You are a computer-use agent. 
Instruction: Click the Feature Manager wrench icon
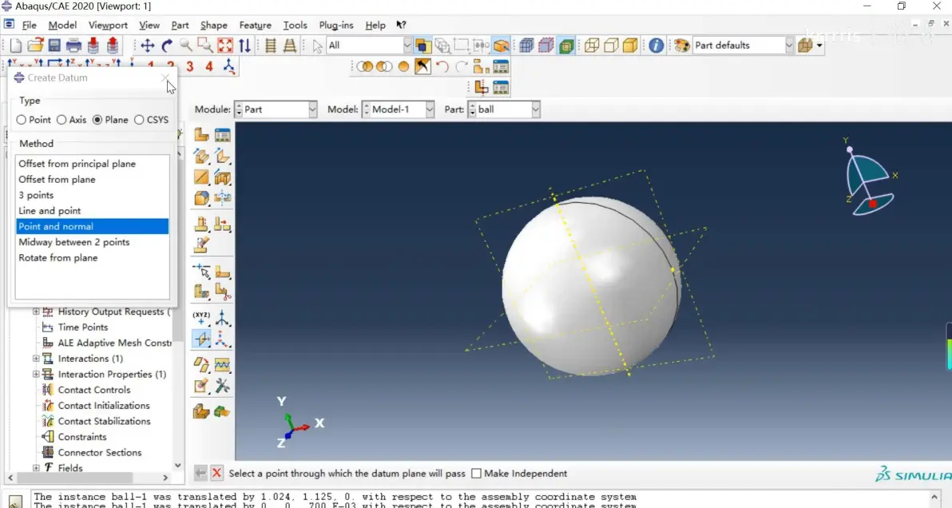[222, 386]
